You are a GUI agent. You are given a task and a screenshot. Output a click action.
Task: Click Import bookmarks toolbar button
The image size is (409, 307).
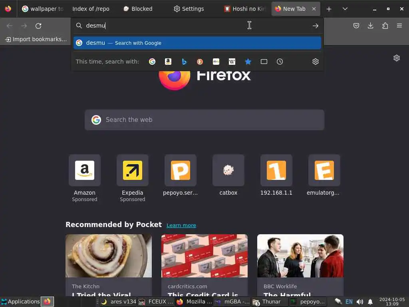36,39
